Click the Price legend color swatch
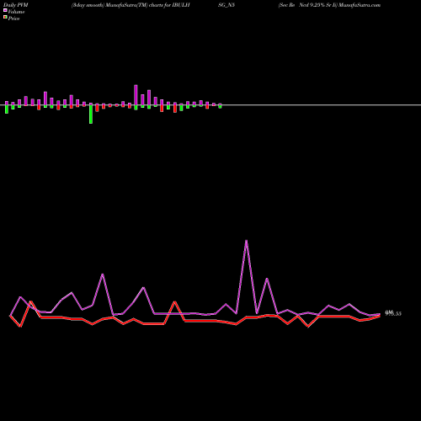Image resolution: width=421 pixels, height=421 pixels. click(5, 18)
